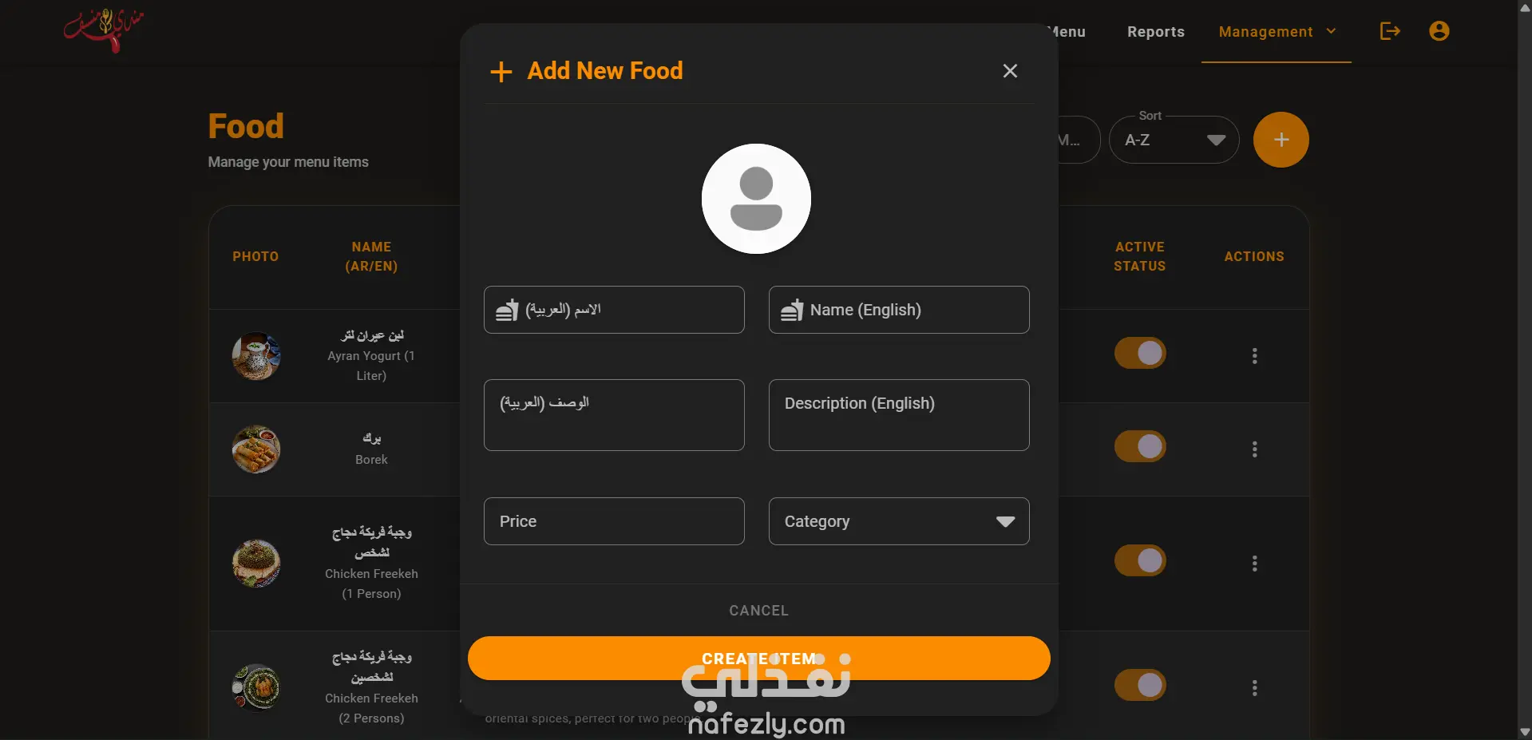Image resolution: width=1532 pixels, height=740 pixels.
Task: Open actions menu for Ayran Yogurt row
Action: pos(1254,356)
